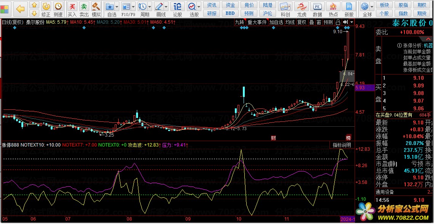Click the 涨停888 indicator name label

[x=10, y=145]
